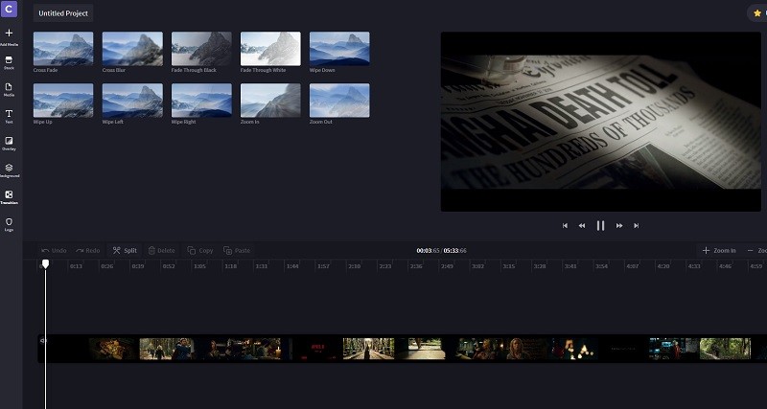Split the clip at playhead
Image resolution: width=767 pixels, height=409 pixels.
125,250
